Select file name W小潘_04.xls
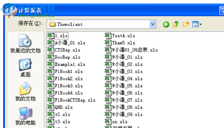The image size is (224, 128). pyautogui.click(x=127, y=79)
